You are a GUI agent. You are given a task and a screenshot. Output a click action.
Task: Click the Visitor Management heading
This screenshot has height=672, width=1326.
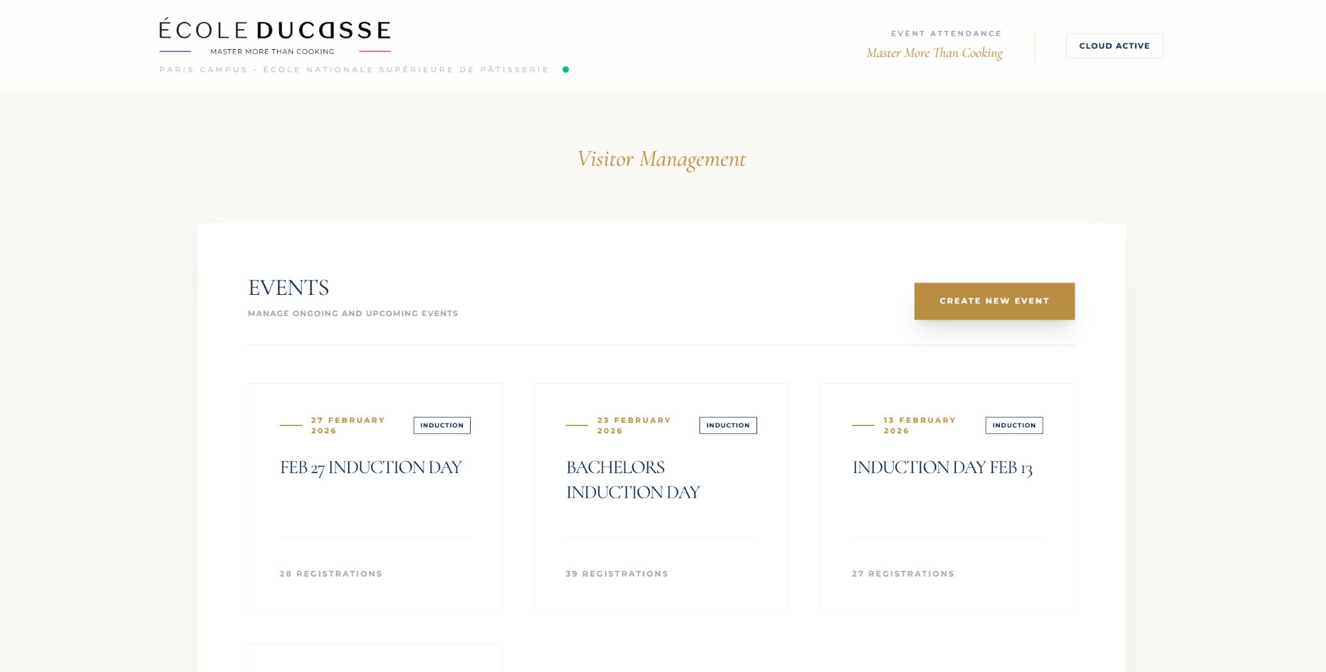coord(661,159)
